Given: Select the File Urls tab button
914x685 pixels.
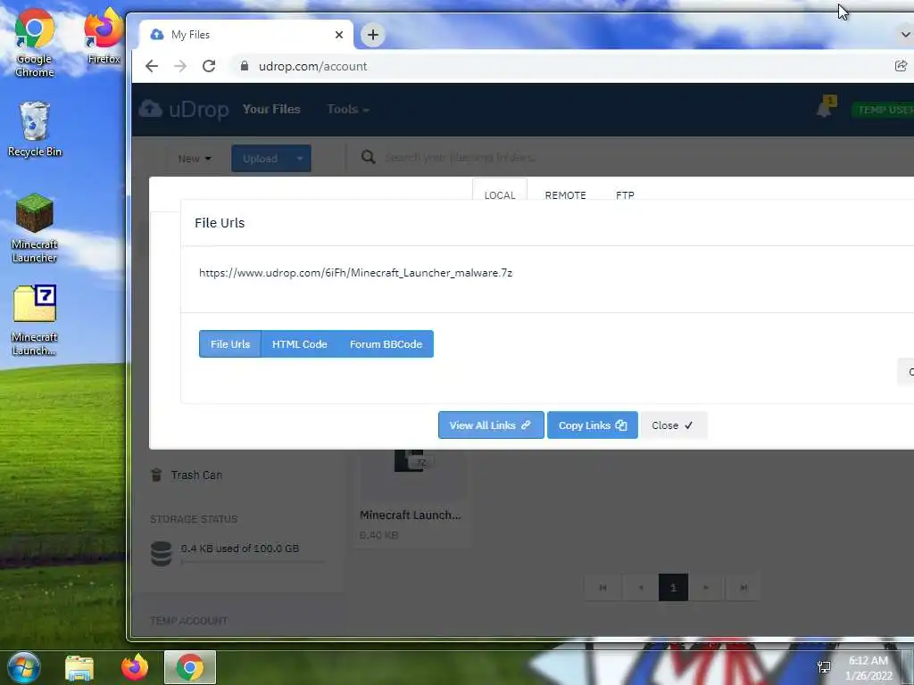Looking at the screenshot, I should pos(230,343).
